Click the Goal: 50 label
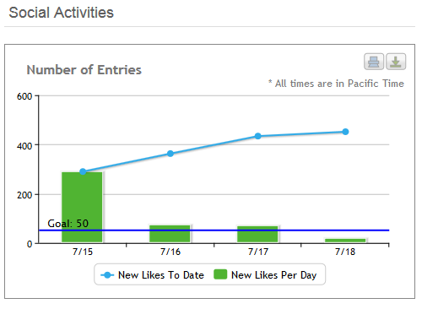 tap(68, 224)
